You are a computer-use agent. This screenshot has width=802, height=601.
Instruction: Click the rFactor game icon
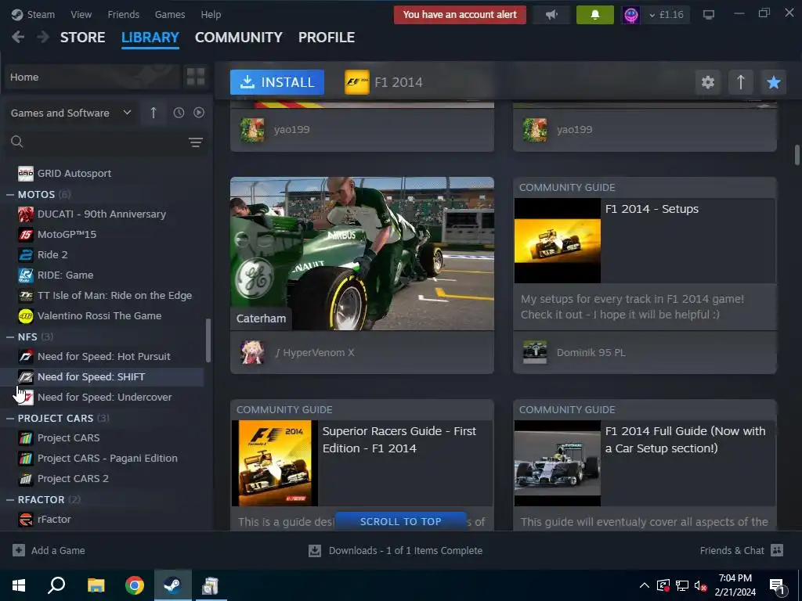(26, 520)
